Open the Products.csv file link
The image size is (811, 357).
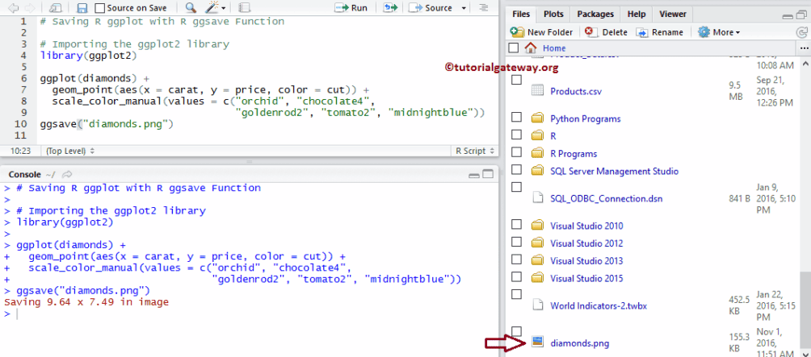576,91
